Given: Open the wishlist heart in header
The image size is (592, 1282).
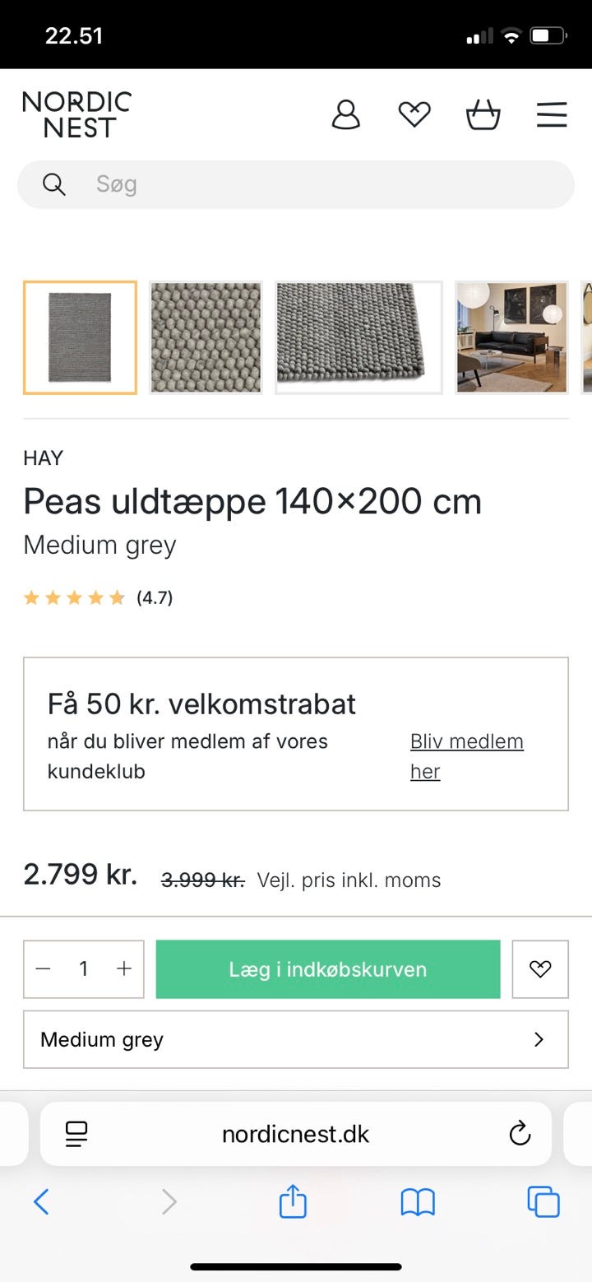Looking at the screenshot, I should tap(414, 114).
